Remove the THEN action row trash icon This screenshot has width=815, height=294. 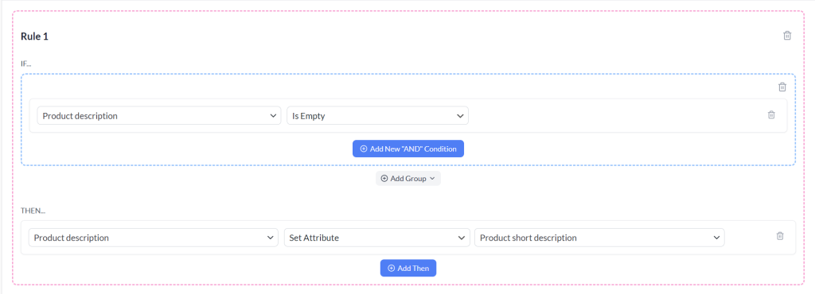780,236
